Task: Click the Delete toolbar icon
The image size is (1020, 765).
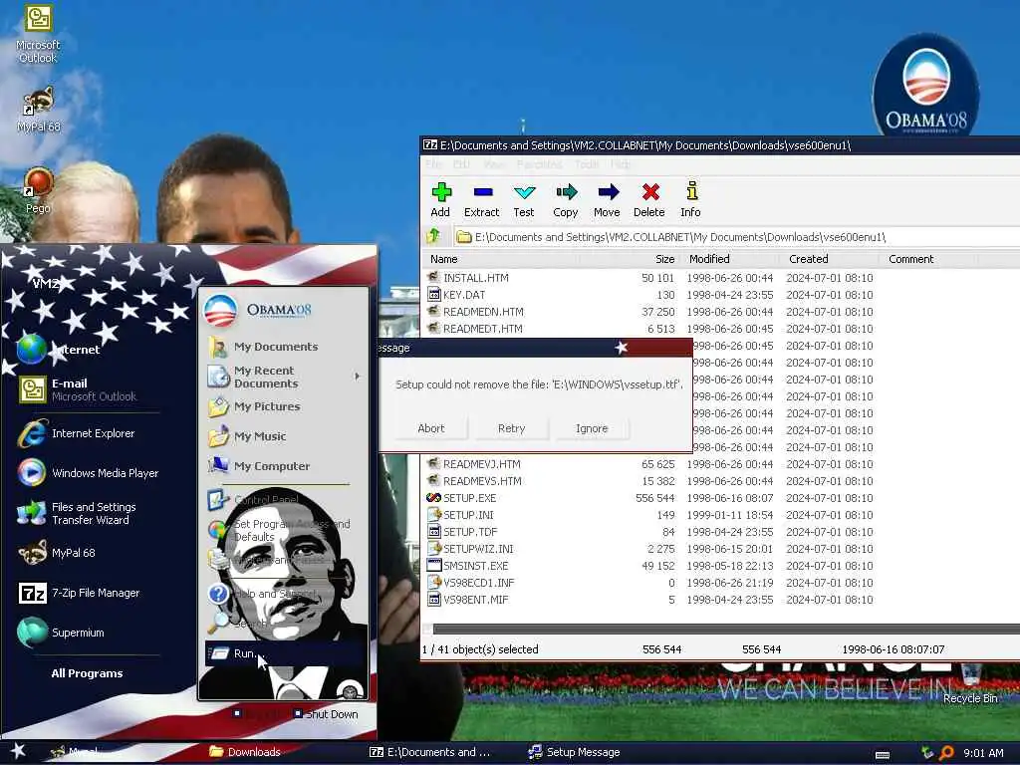Action: tap(649, 200)
